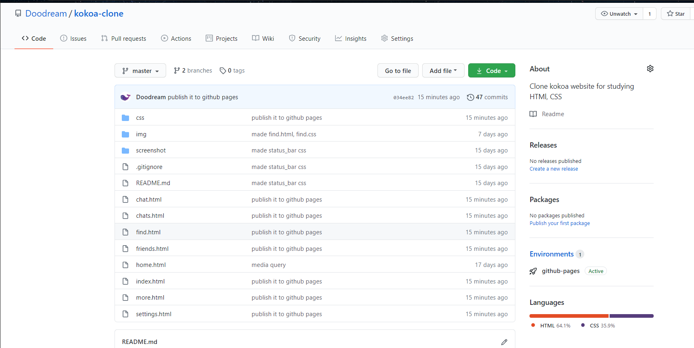Image resolution: width=694 pixels, height=348 pixels.
Task: Open the green Code download dropdown
Action: 492,71
